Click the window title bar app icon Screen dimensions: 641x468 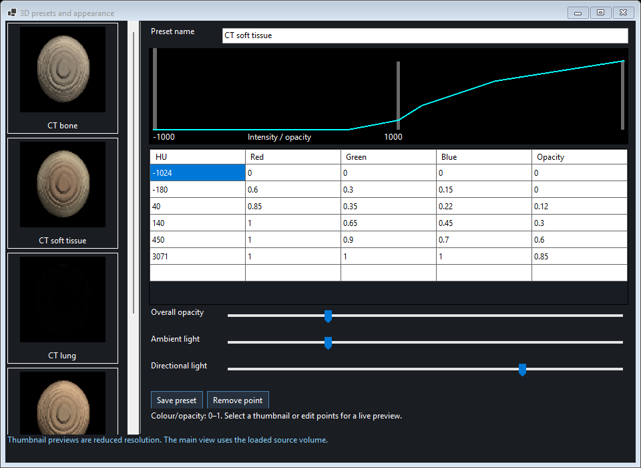click(x=12, y=13)
